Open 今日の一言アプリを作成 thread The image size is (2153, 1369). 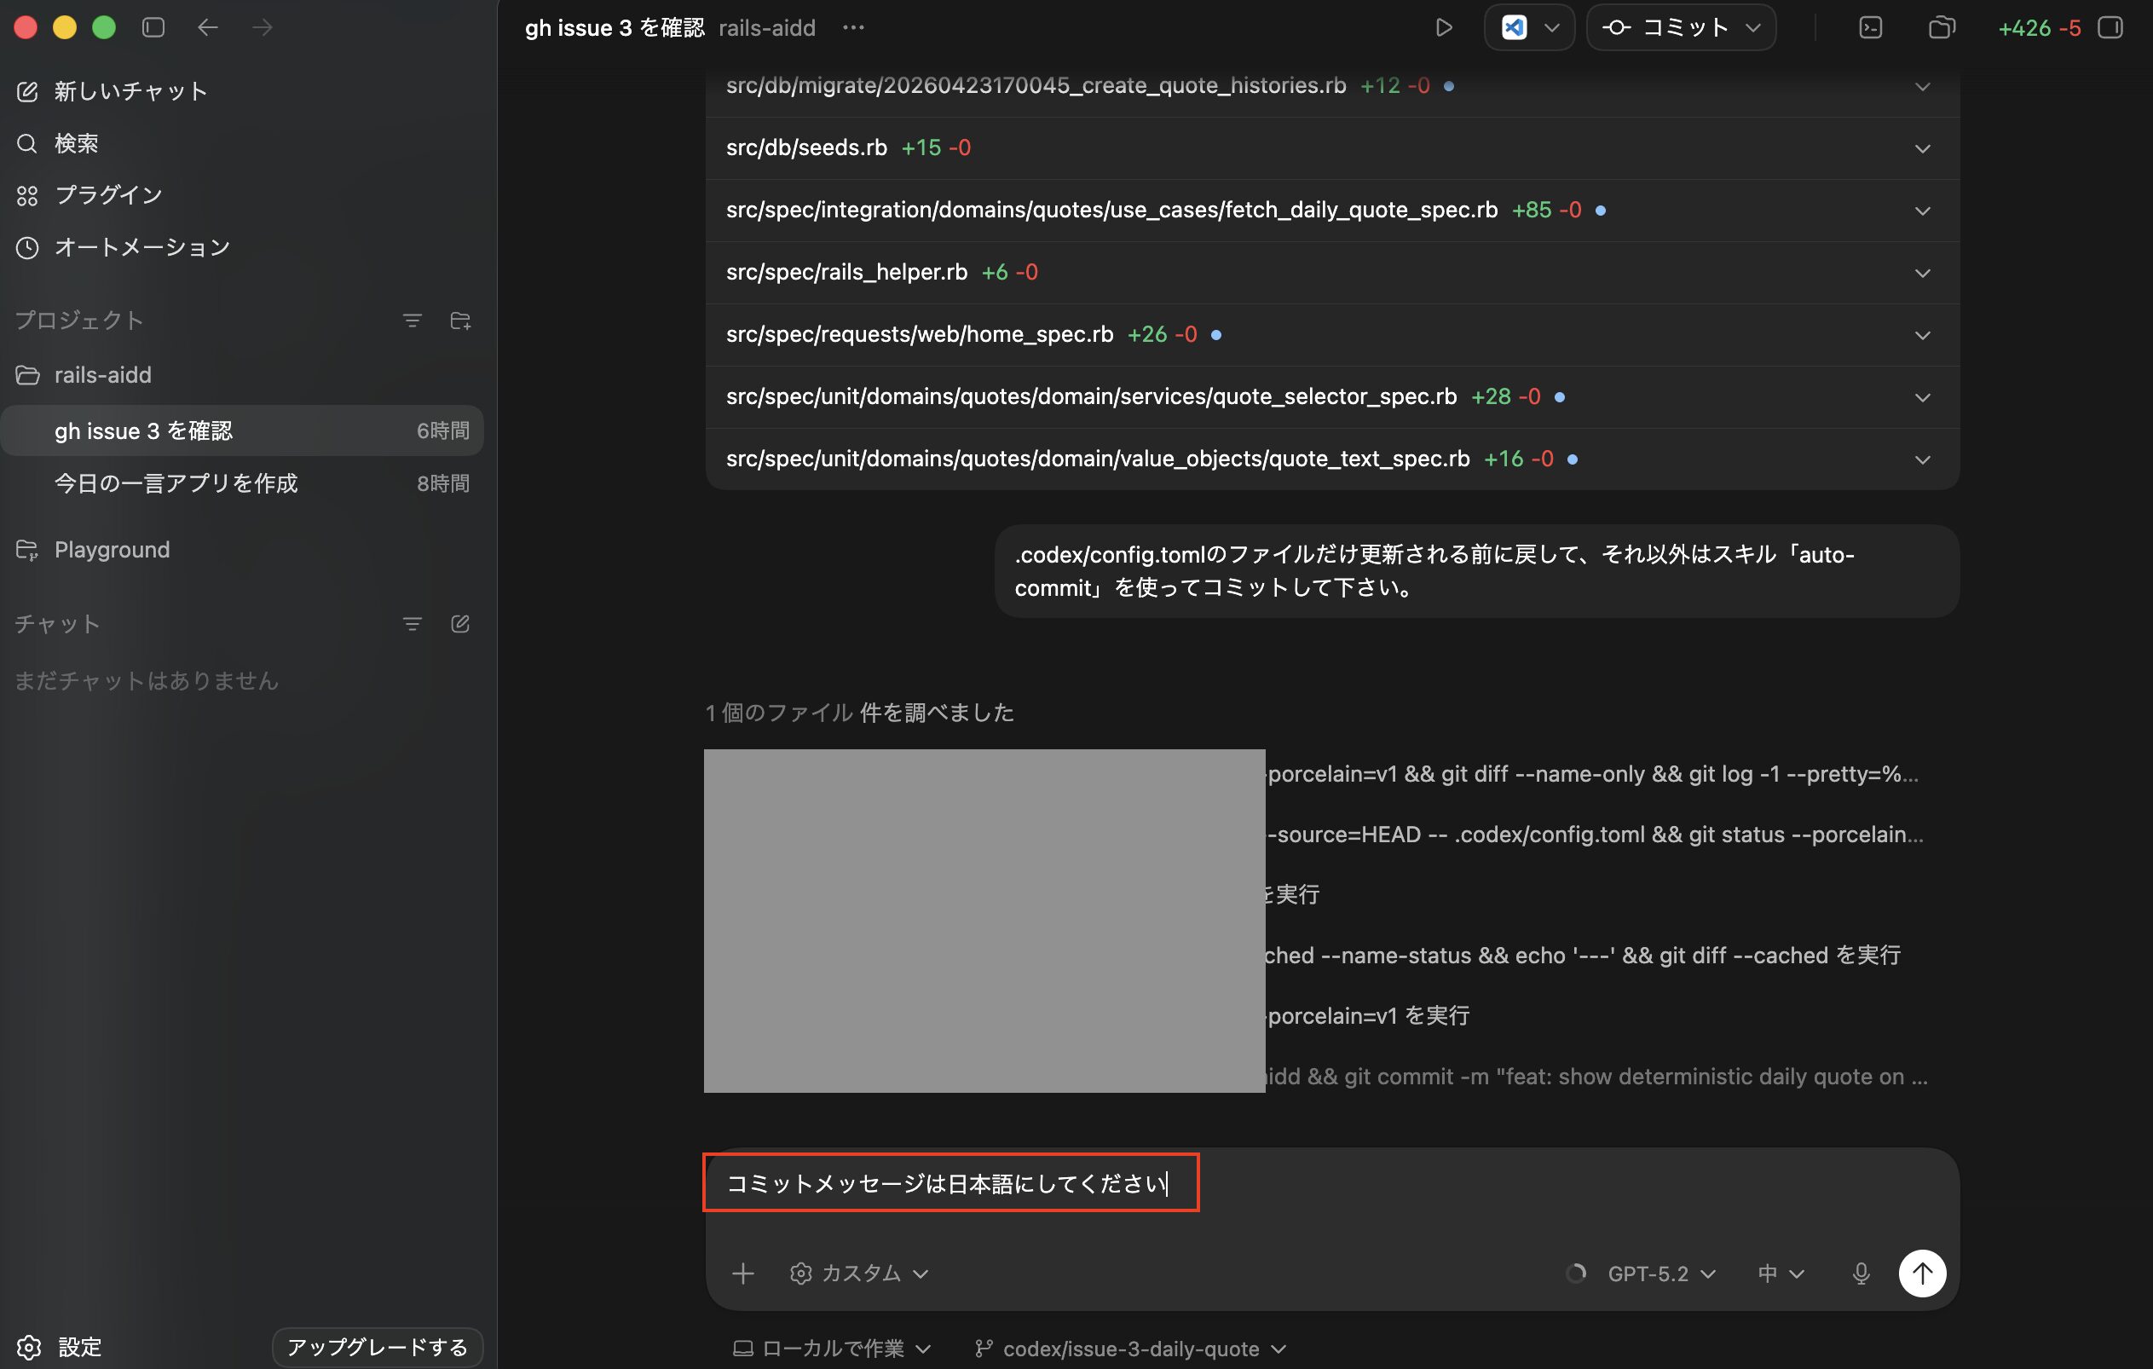pos(241,482)
